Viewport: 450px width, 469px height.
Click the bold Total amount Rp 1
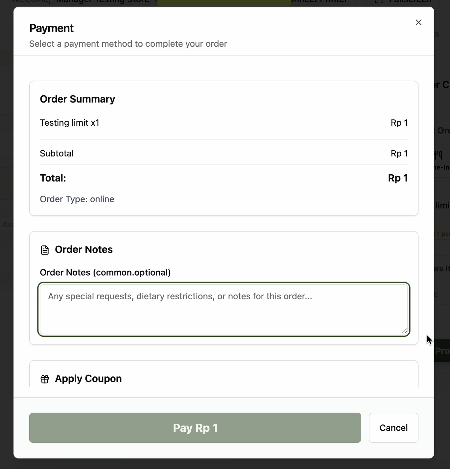click(398, 178)
